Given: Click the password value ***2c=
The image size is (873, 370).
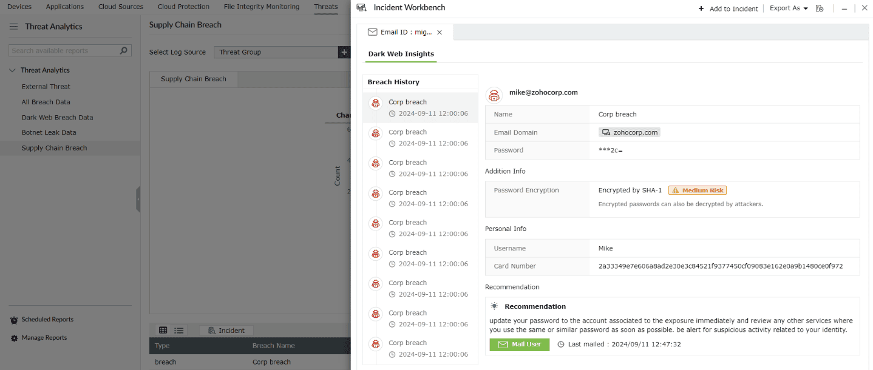Looking at the screenshot, I should (x=611, y=150).
